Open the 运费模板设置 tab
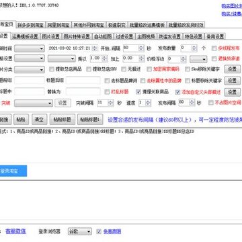Screen dimensions: 242x242 26,36
